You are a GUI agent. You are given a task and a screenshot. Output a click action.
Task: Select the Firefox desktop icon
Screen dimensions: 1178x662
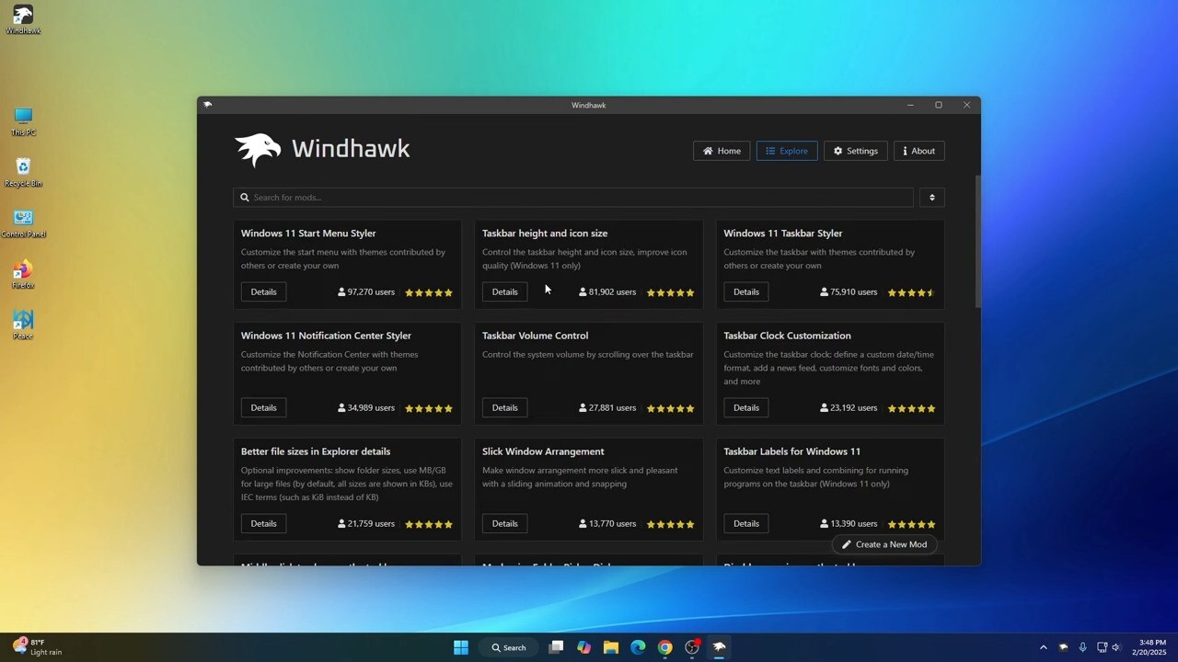pyautogui.click(x=23, y=272)
